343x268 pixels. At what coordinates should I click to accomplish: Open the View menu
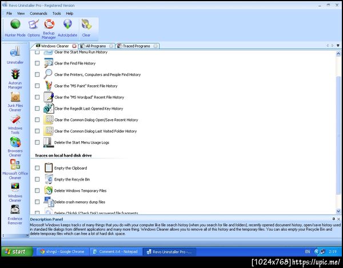[21, 13]
